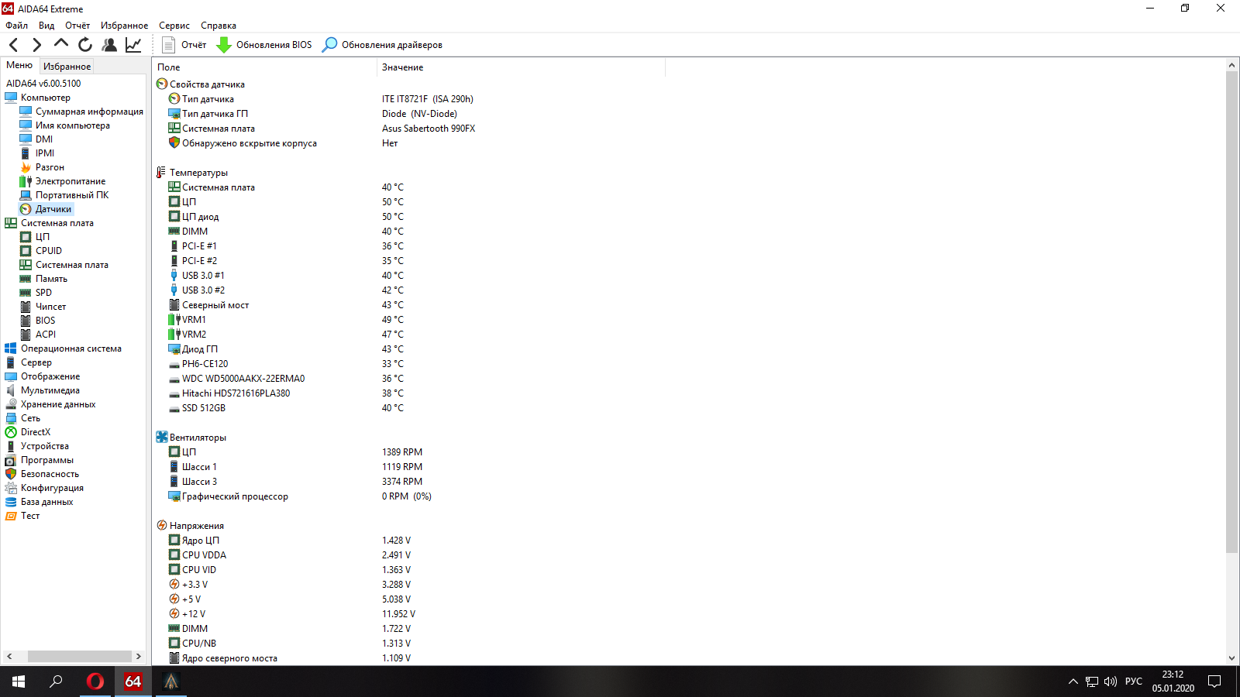Open the volume control in system tray
This screenshot has height=697, width=1240.
(x=1110, y=682)
